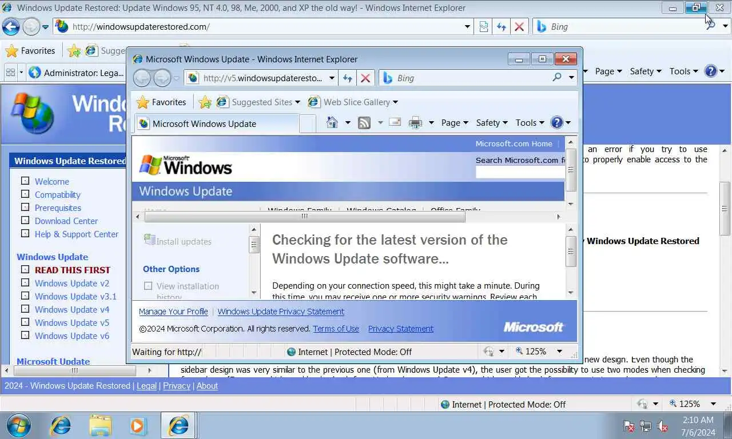Click volume icon in system tray
Viewport: 732px width, 439px height.
coord(663,426)
